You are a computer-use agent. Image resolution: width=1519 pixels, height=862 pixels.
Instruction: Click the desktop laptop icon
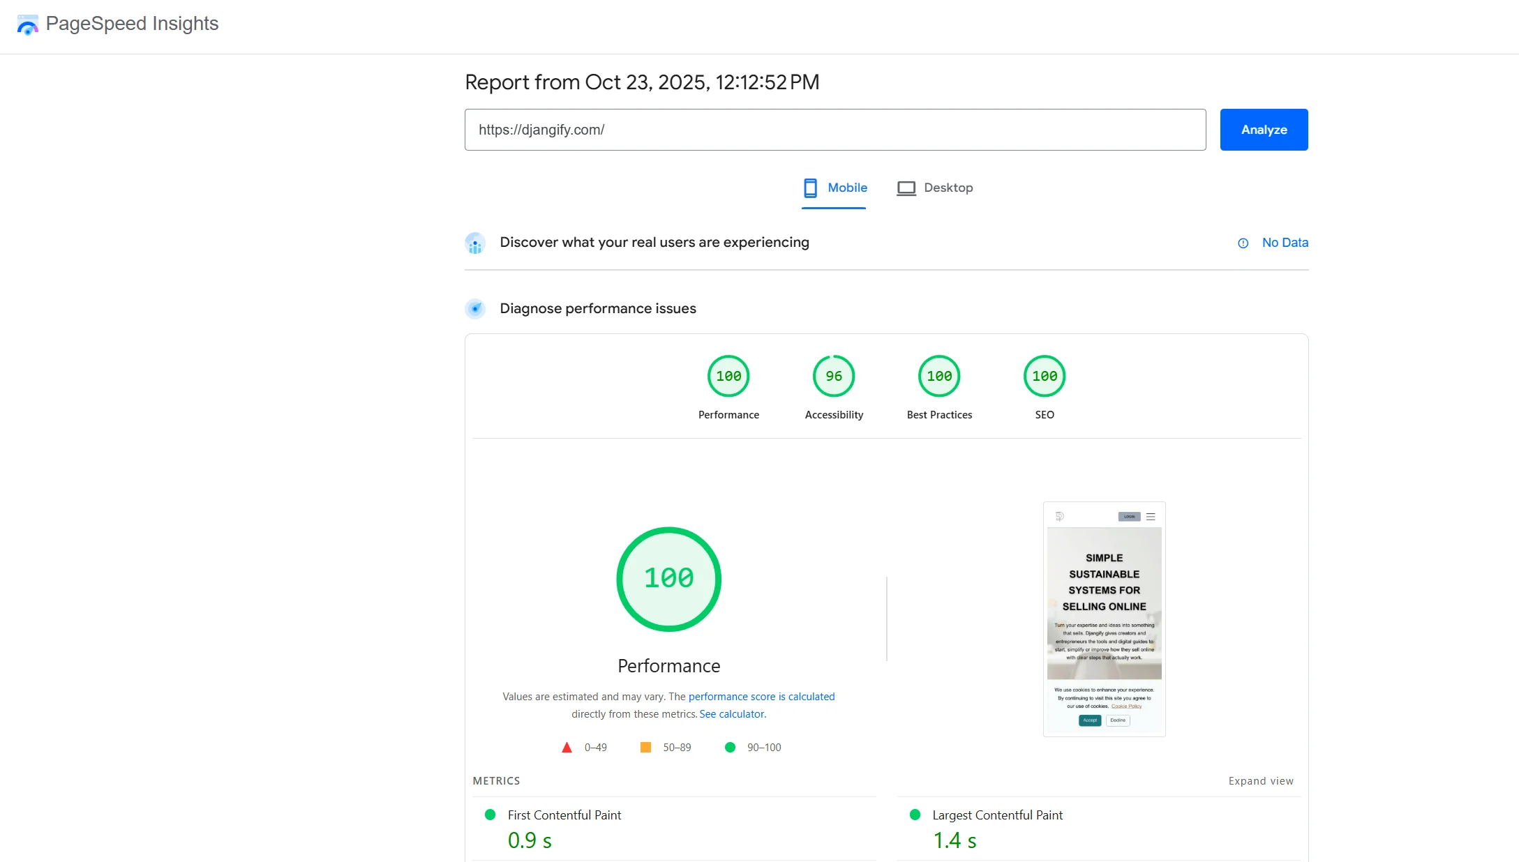tap(906, 188)
